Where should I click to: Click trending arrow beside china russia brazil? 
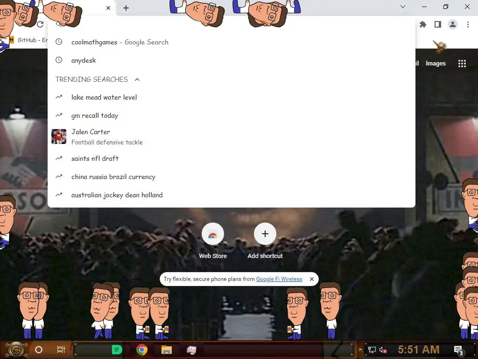59,176
